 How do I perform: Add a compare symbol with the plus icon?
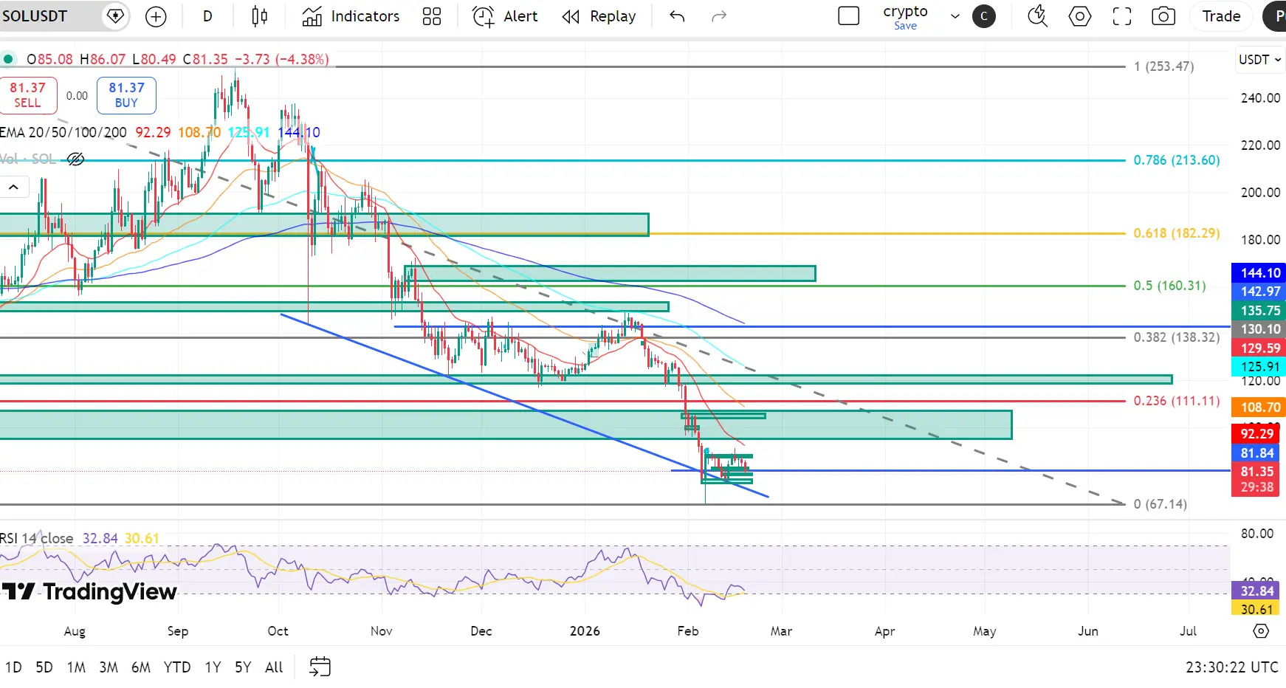pyautogui.click(x=156, y=16)
